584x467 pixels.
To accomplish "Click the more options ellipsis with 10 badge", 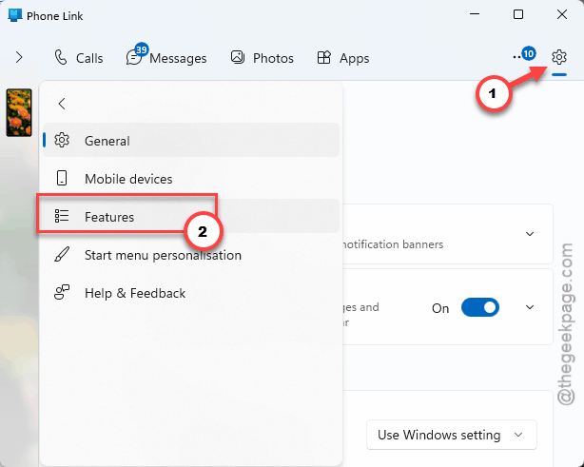I will click(524, 56).
